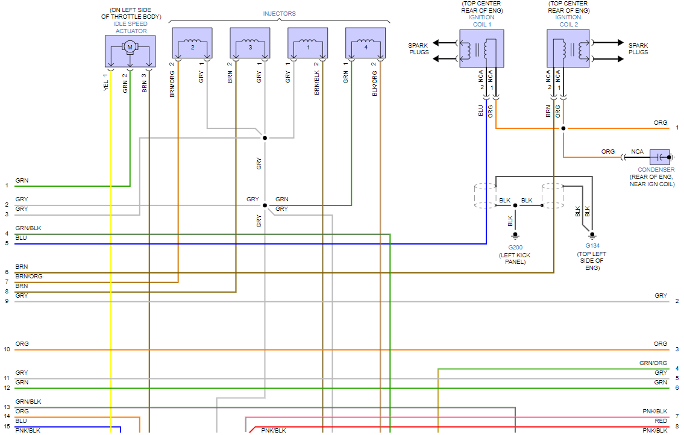Click the G200 ground symbol

[x=515, y=236]
